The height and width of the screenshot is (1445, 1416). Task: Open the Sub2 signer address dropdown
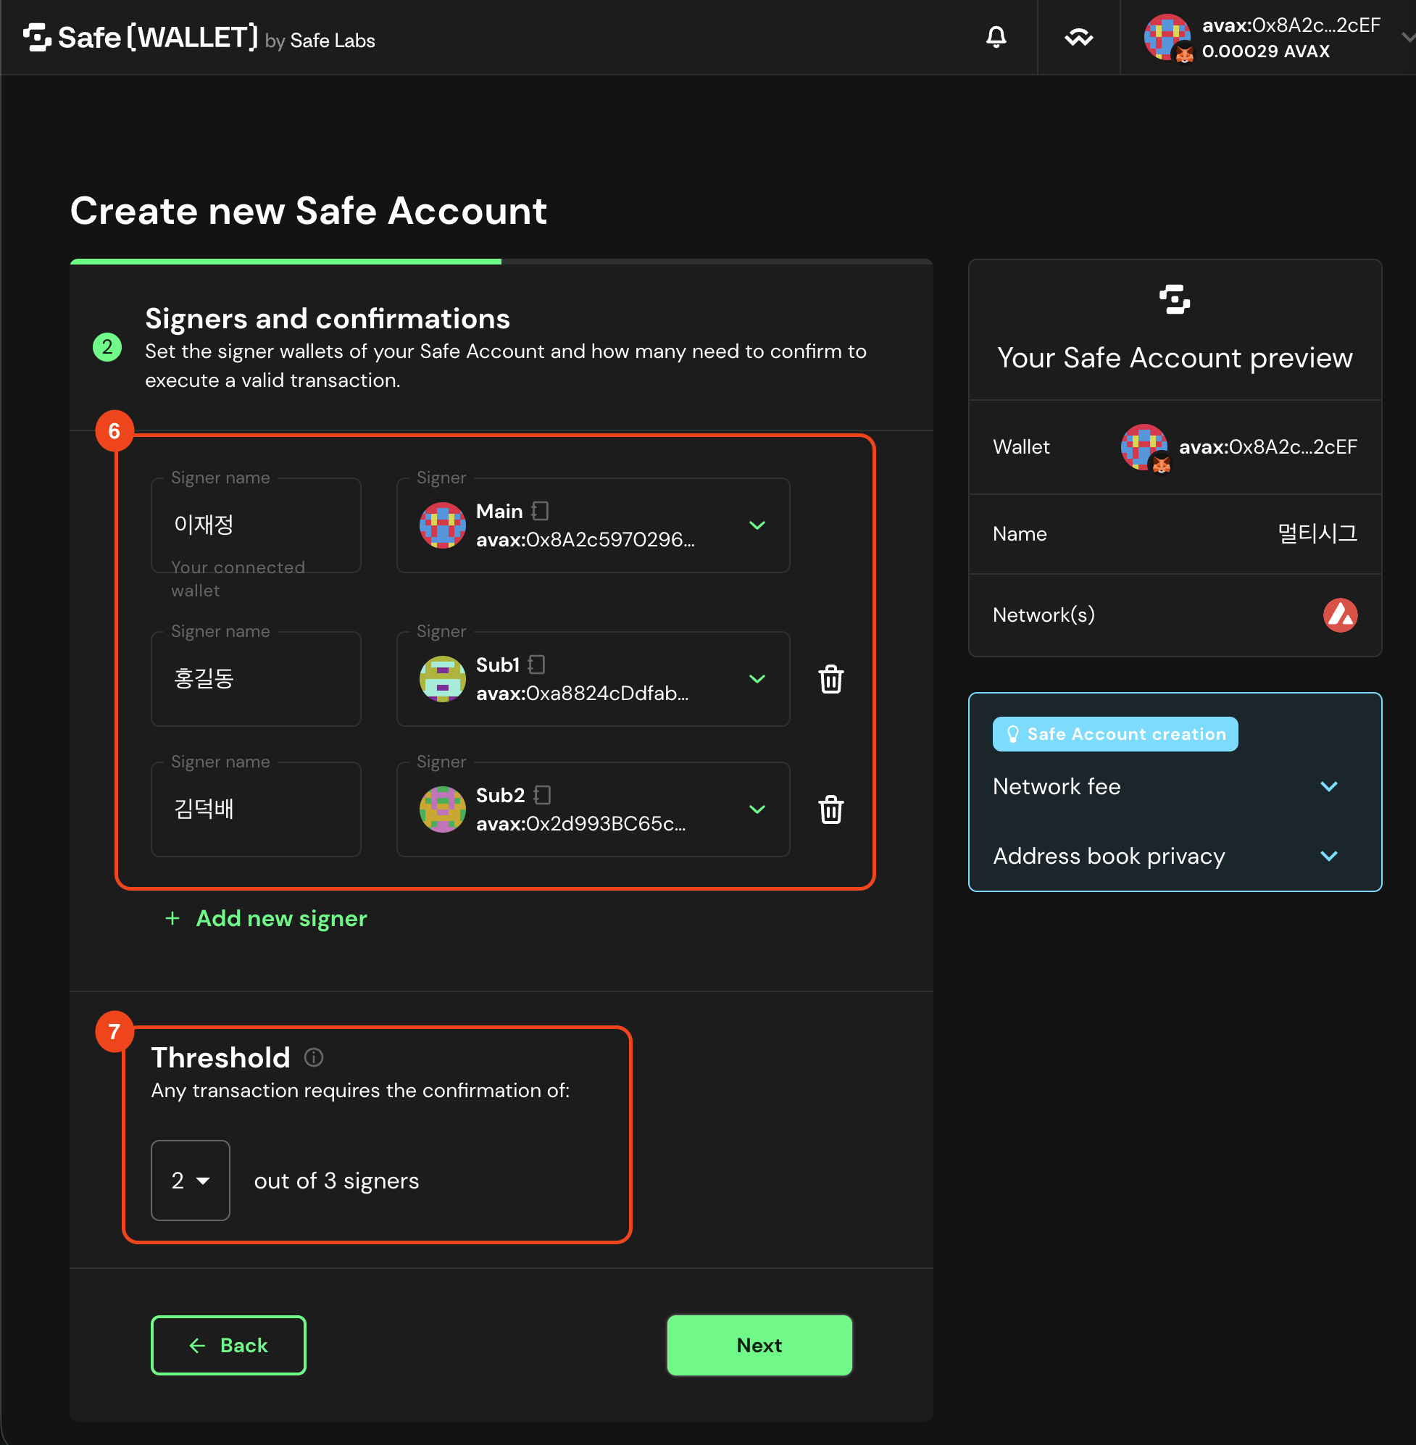(x=757, y=809)
